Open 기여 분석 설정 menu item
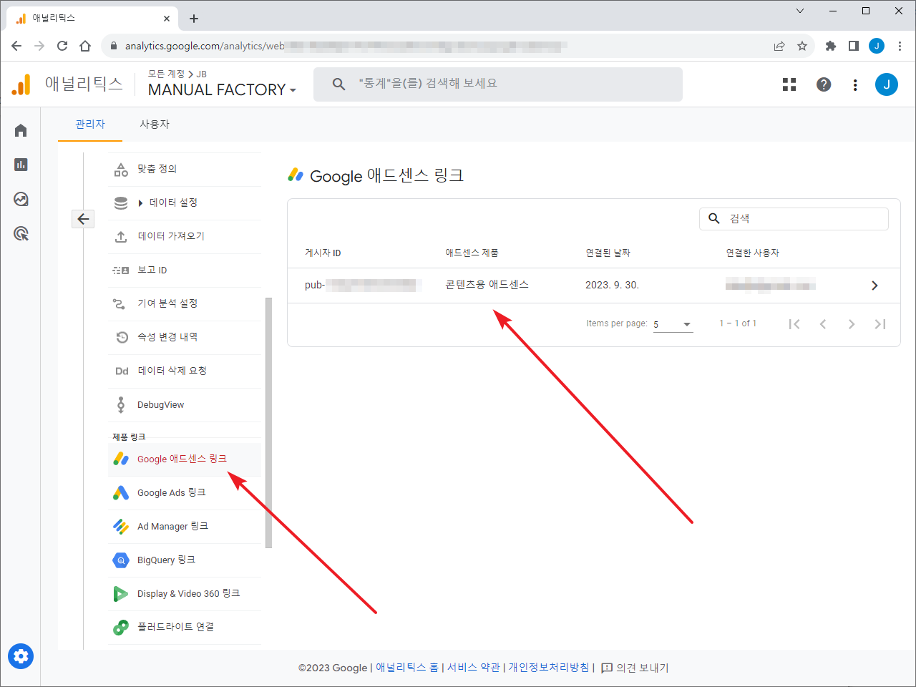 pyautogui.click(x=185, y=303)
